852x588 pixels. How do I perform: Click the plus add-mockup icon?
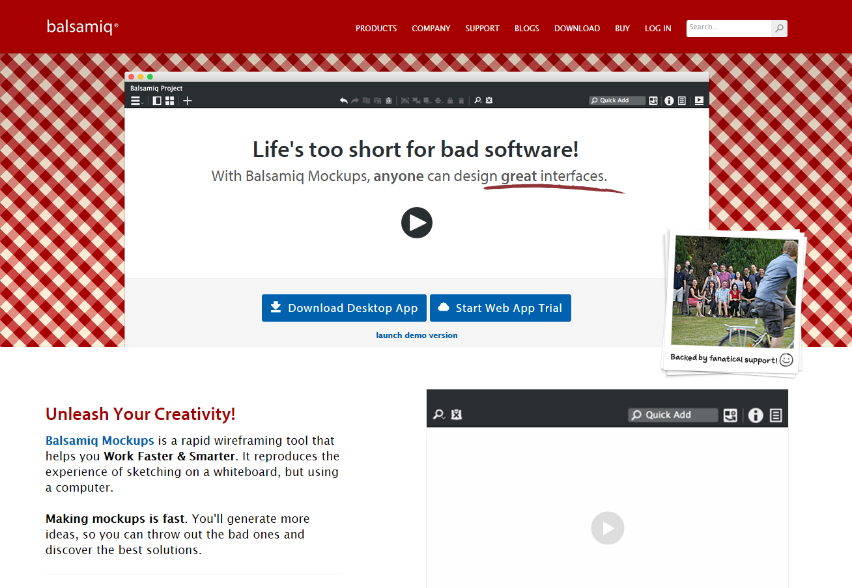tap(188, 101)
